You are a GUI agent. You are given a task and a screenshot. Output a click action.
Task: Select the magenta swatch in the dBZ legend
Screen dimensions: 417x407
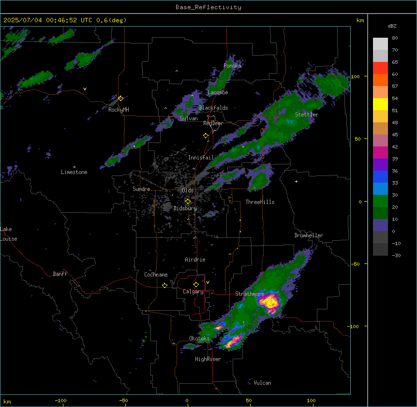(380, 152)
